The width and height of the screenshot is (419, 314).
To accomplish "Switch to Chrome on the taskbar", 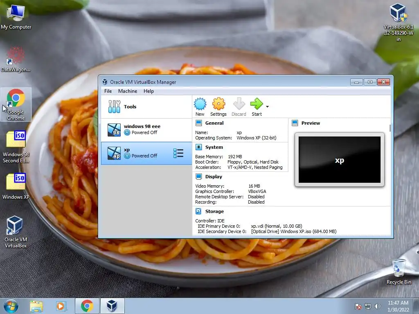I will pyautogui.click(x=87, y=306).
